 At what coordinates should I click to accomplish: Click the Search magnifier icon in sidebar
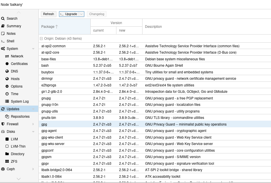[3, 19]
